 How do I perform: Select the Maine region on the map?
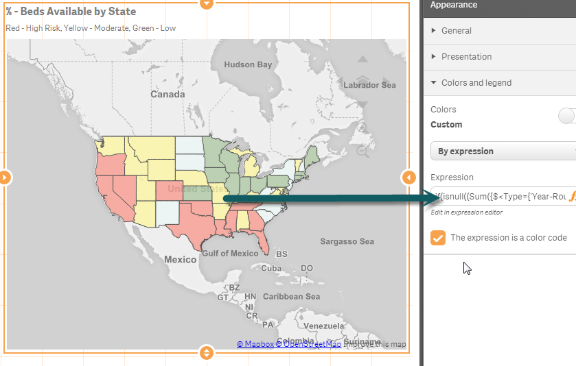click(x=313, y=155)
